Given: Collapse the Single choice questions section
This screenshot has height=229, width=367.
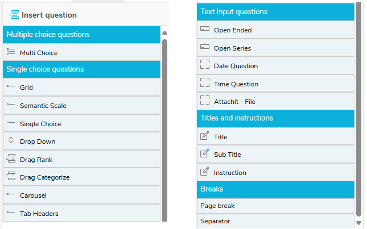Looking at the screenshot, I should tap(81, 69).
